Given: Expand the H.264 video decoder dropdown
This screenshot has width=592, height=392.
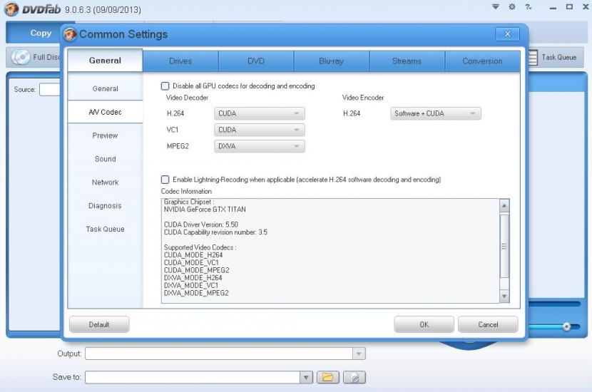Looking at the screenshot, I should (260, 113).
